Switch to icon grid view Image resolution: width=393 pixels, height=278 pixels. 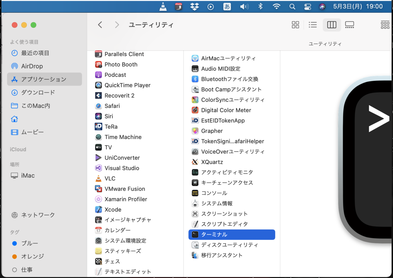[x=295, y=25]
